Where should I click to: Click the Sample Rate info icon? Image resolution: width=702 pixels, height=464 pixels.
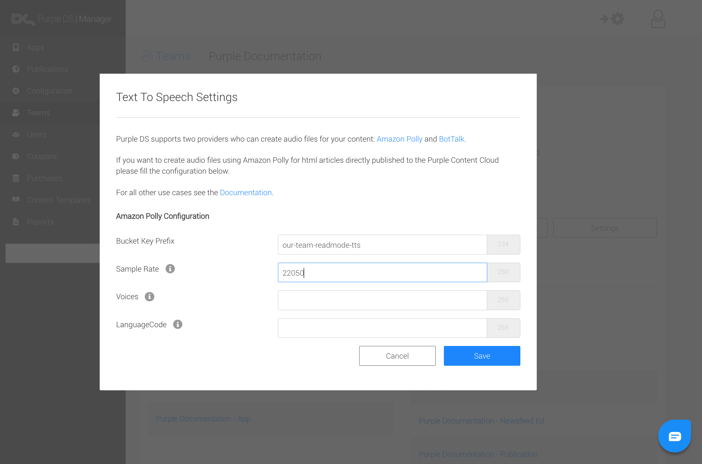pos(170,269)
